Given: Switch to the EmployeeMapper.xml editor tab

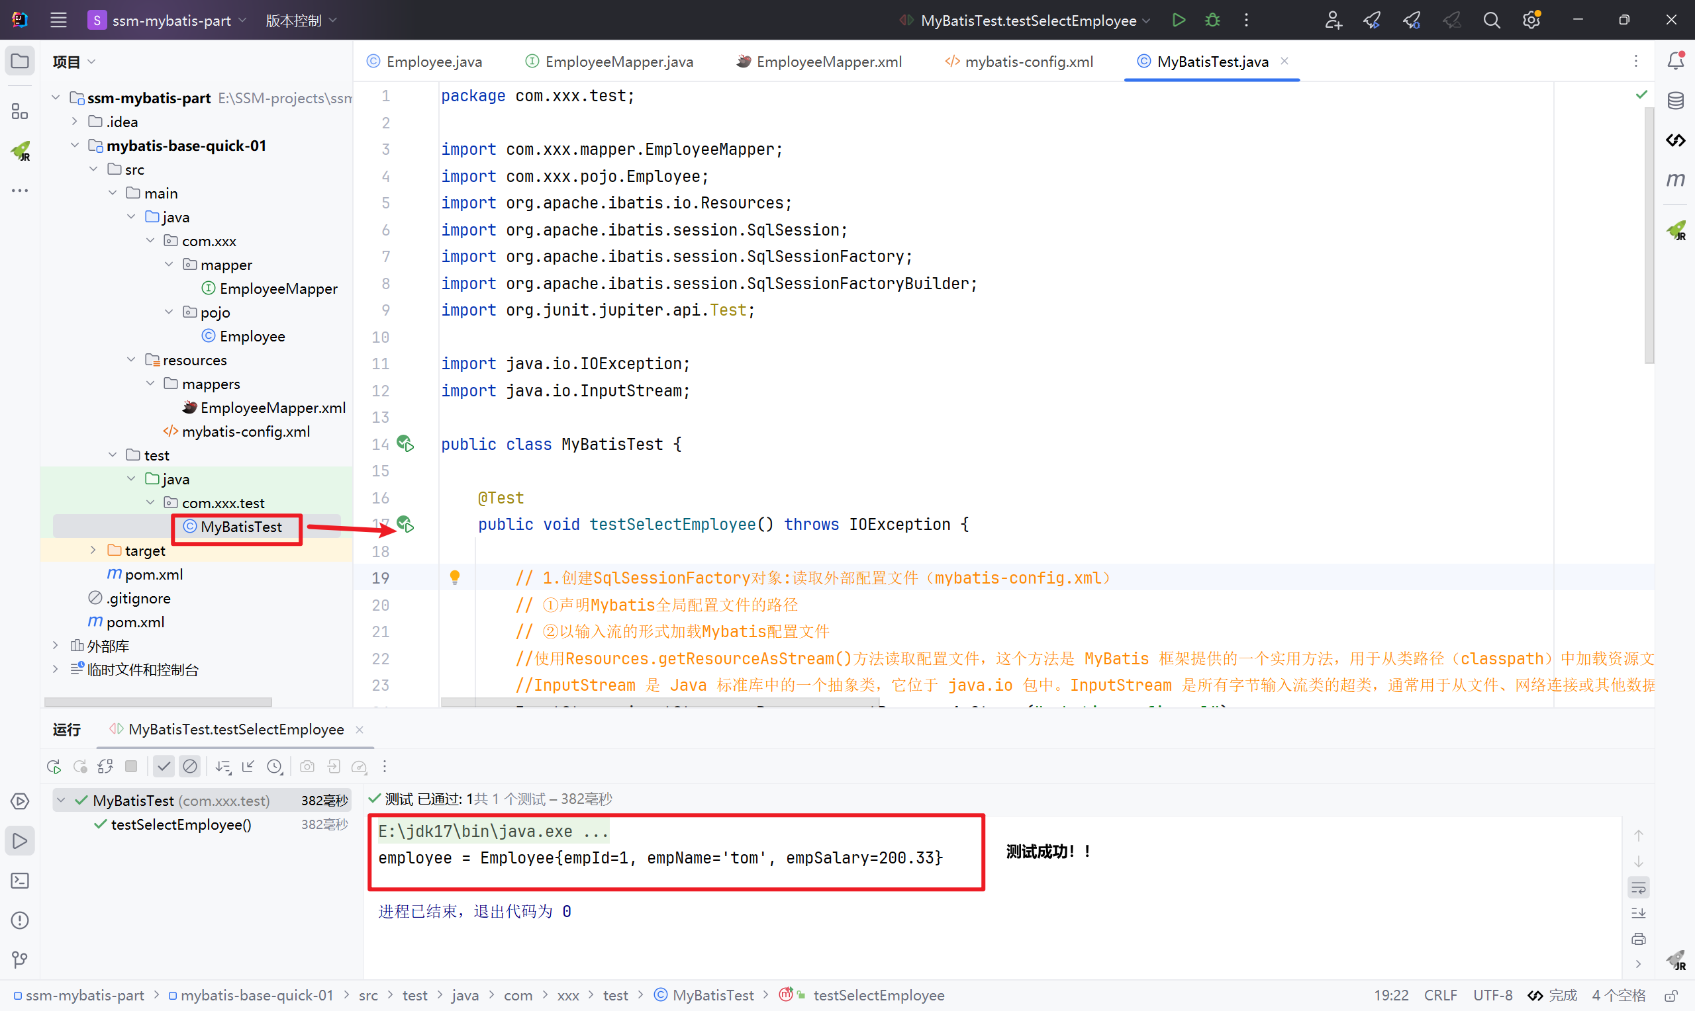Looking at the screenshot, I should [828, 62].
